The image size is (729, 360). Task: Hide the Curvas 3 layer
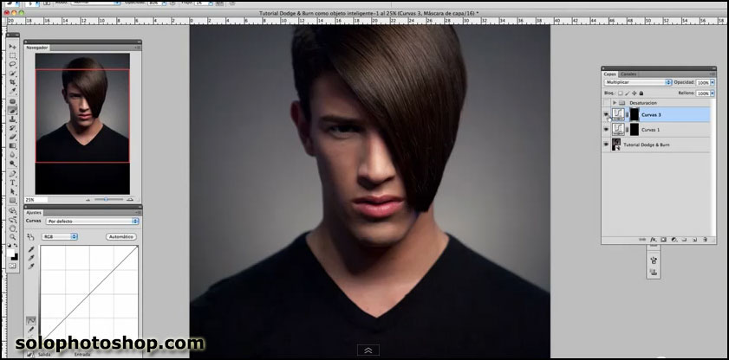coord(606,114)
